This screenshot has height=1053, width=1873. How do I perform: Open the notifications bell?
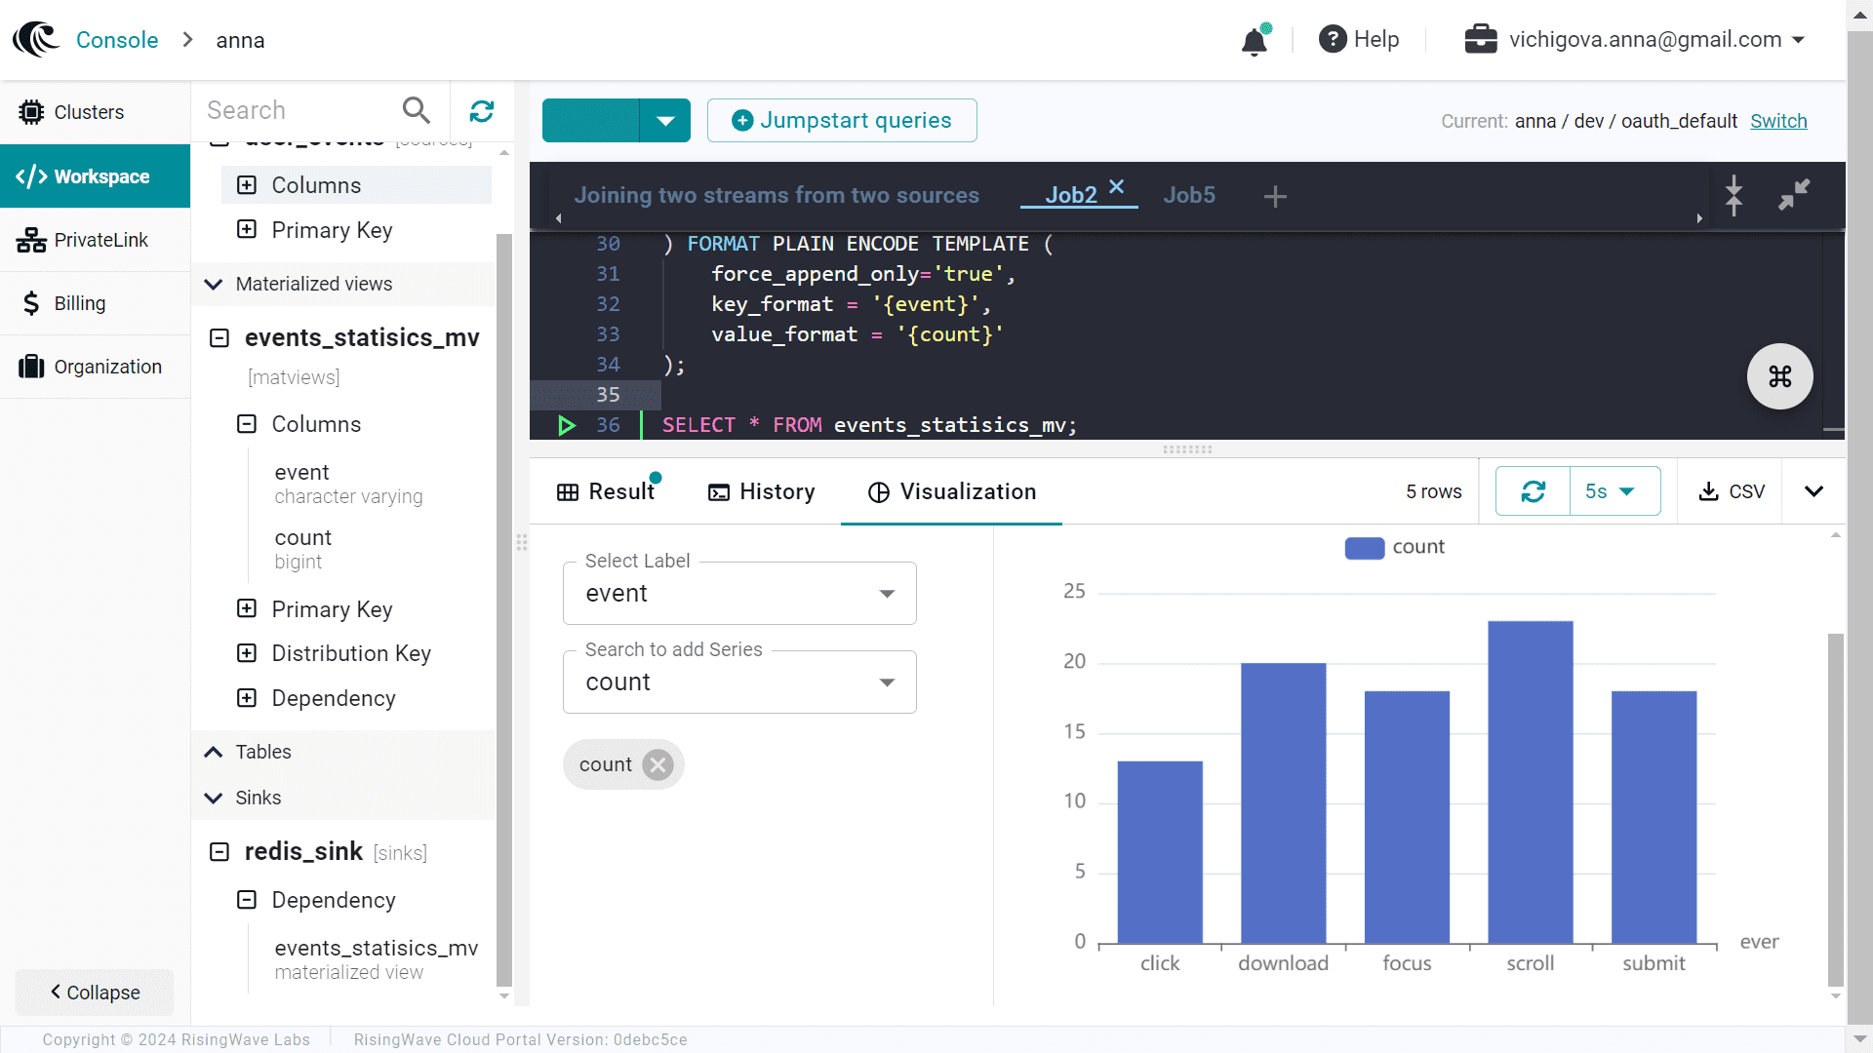[x=1255, y=41]
